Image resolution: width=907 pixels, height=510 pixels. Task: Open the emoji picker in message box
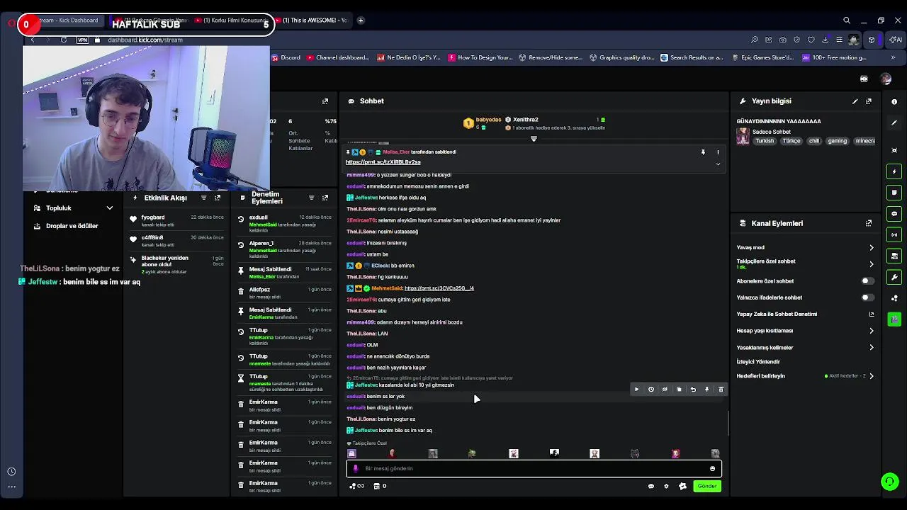click(x=712, y=468)
